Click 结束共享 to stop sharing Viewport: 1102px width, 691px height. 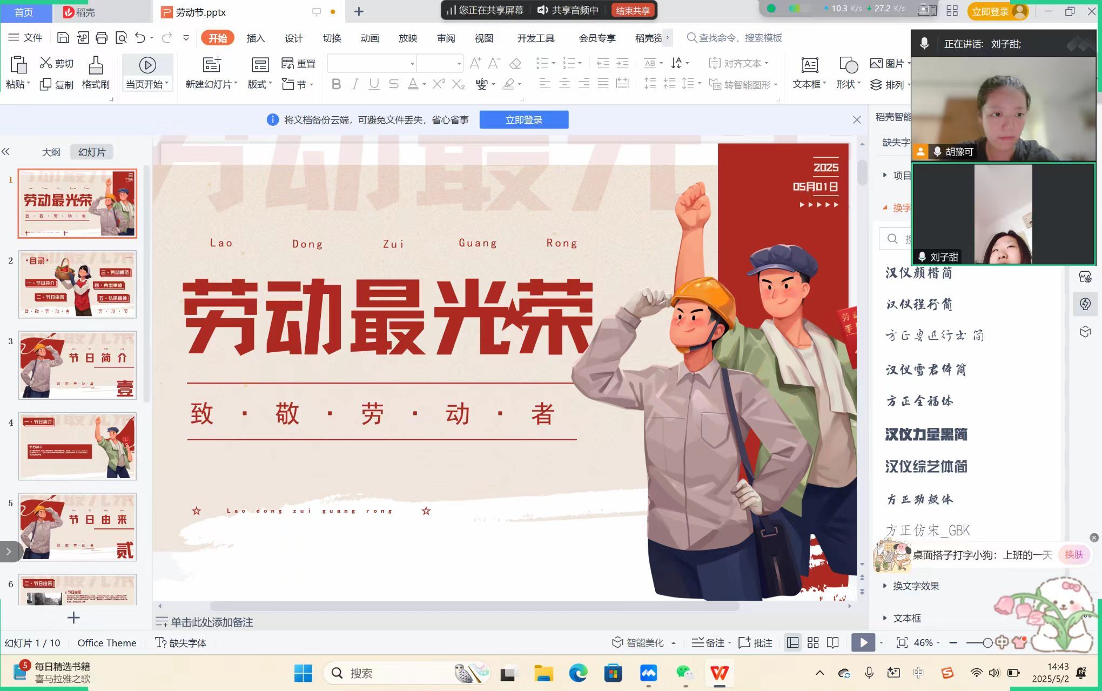tap(632, 11)
